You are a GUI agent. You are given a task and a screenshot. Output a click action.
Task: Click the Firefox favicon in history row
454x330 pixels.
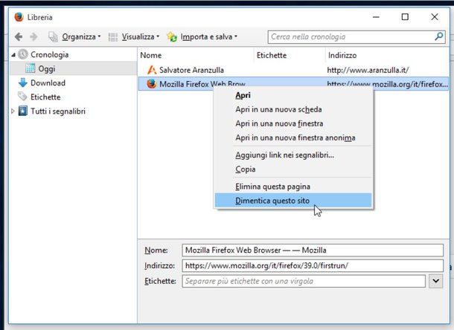(151, 84)
